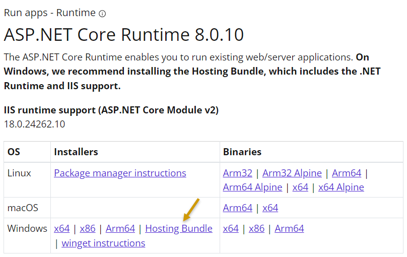Image resolution: width=407 pixels, height=257 pixels.
Task: Open Windows winget instructions link
Action: pyautogui.click(x=103, y=243)
